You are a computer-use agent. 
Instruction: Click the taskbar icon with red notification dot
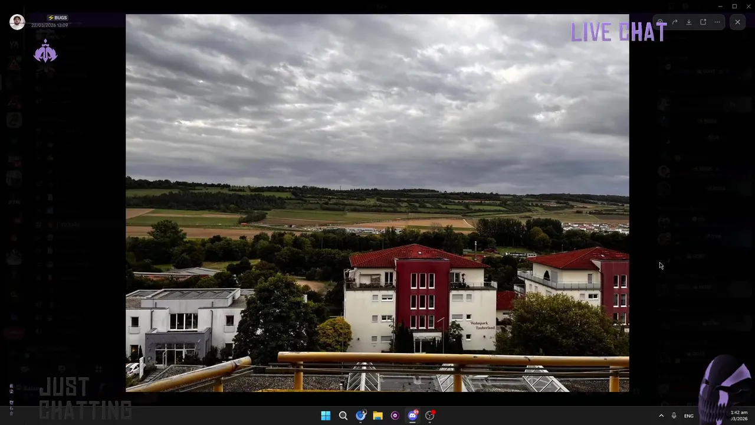coord(429,416)
